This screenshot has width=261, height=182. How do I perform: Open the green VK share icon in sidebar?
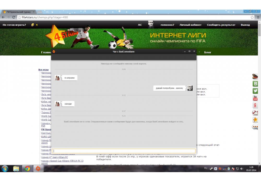coord(255,83)
